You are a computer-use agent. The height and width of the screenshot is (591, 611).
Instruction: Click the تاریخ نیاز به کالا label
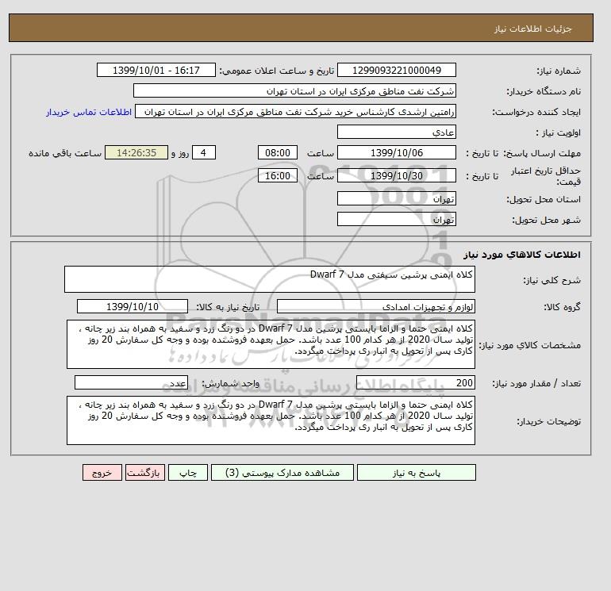tap(228, 307)
